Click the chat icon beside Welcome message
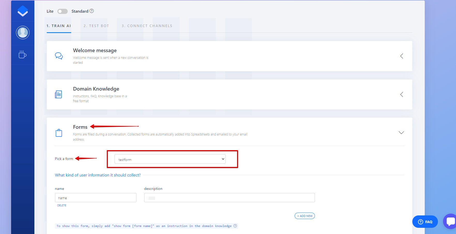The width and height of the screenshot is (456, 234). pos(59,56)
